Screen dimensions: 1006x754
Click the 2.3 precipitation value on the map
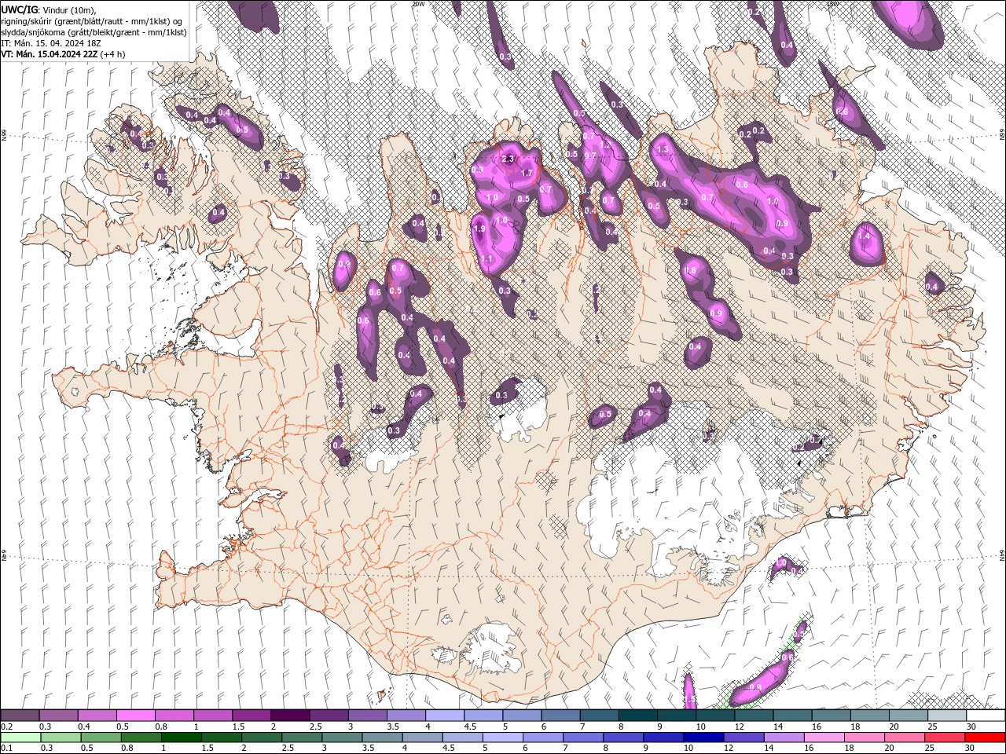[x=507, y=159]
